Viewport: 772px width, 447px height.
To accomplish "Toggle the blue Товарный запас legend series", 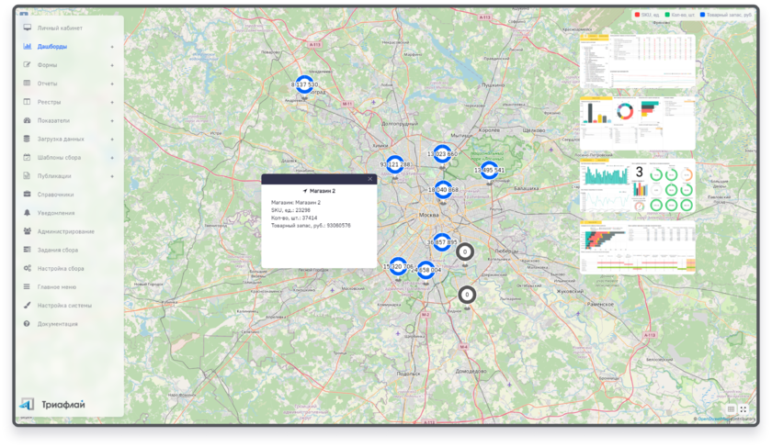I will click(x=701, y=16).
